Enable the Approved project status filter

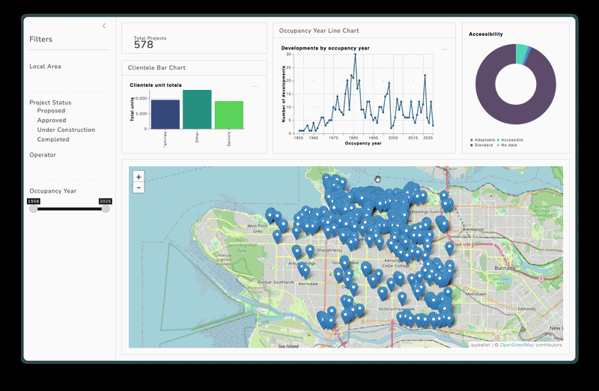51,121
